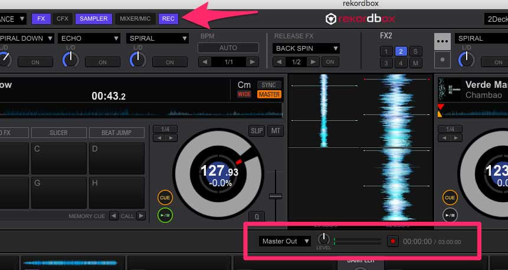Click the right deck CUE button
The image size is (508, 270).
click(450, 198)
